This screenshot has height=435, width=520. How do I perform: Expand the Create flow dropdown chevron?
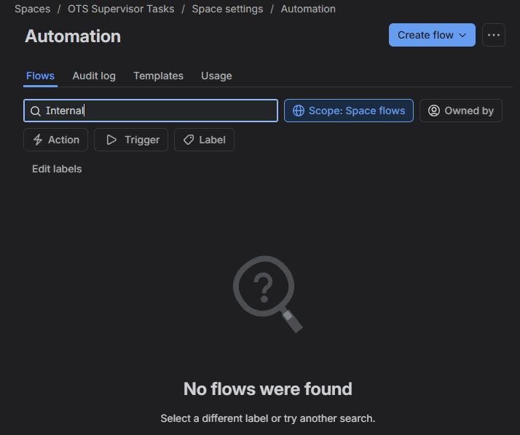tap(462, 35)
